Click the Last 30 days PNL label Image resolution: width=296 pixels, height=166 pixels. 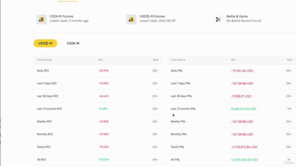coord(181,96)
